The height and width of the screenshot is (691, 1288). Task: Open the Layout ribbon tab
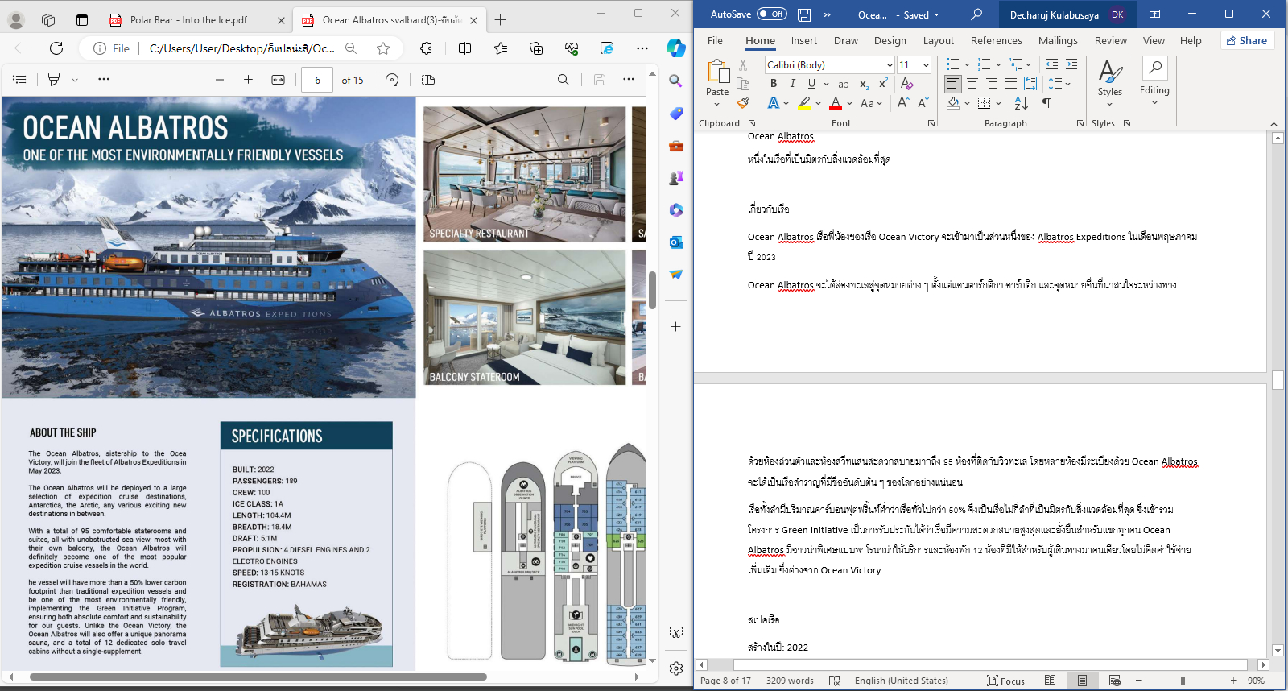click(939, 41)
